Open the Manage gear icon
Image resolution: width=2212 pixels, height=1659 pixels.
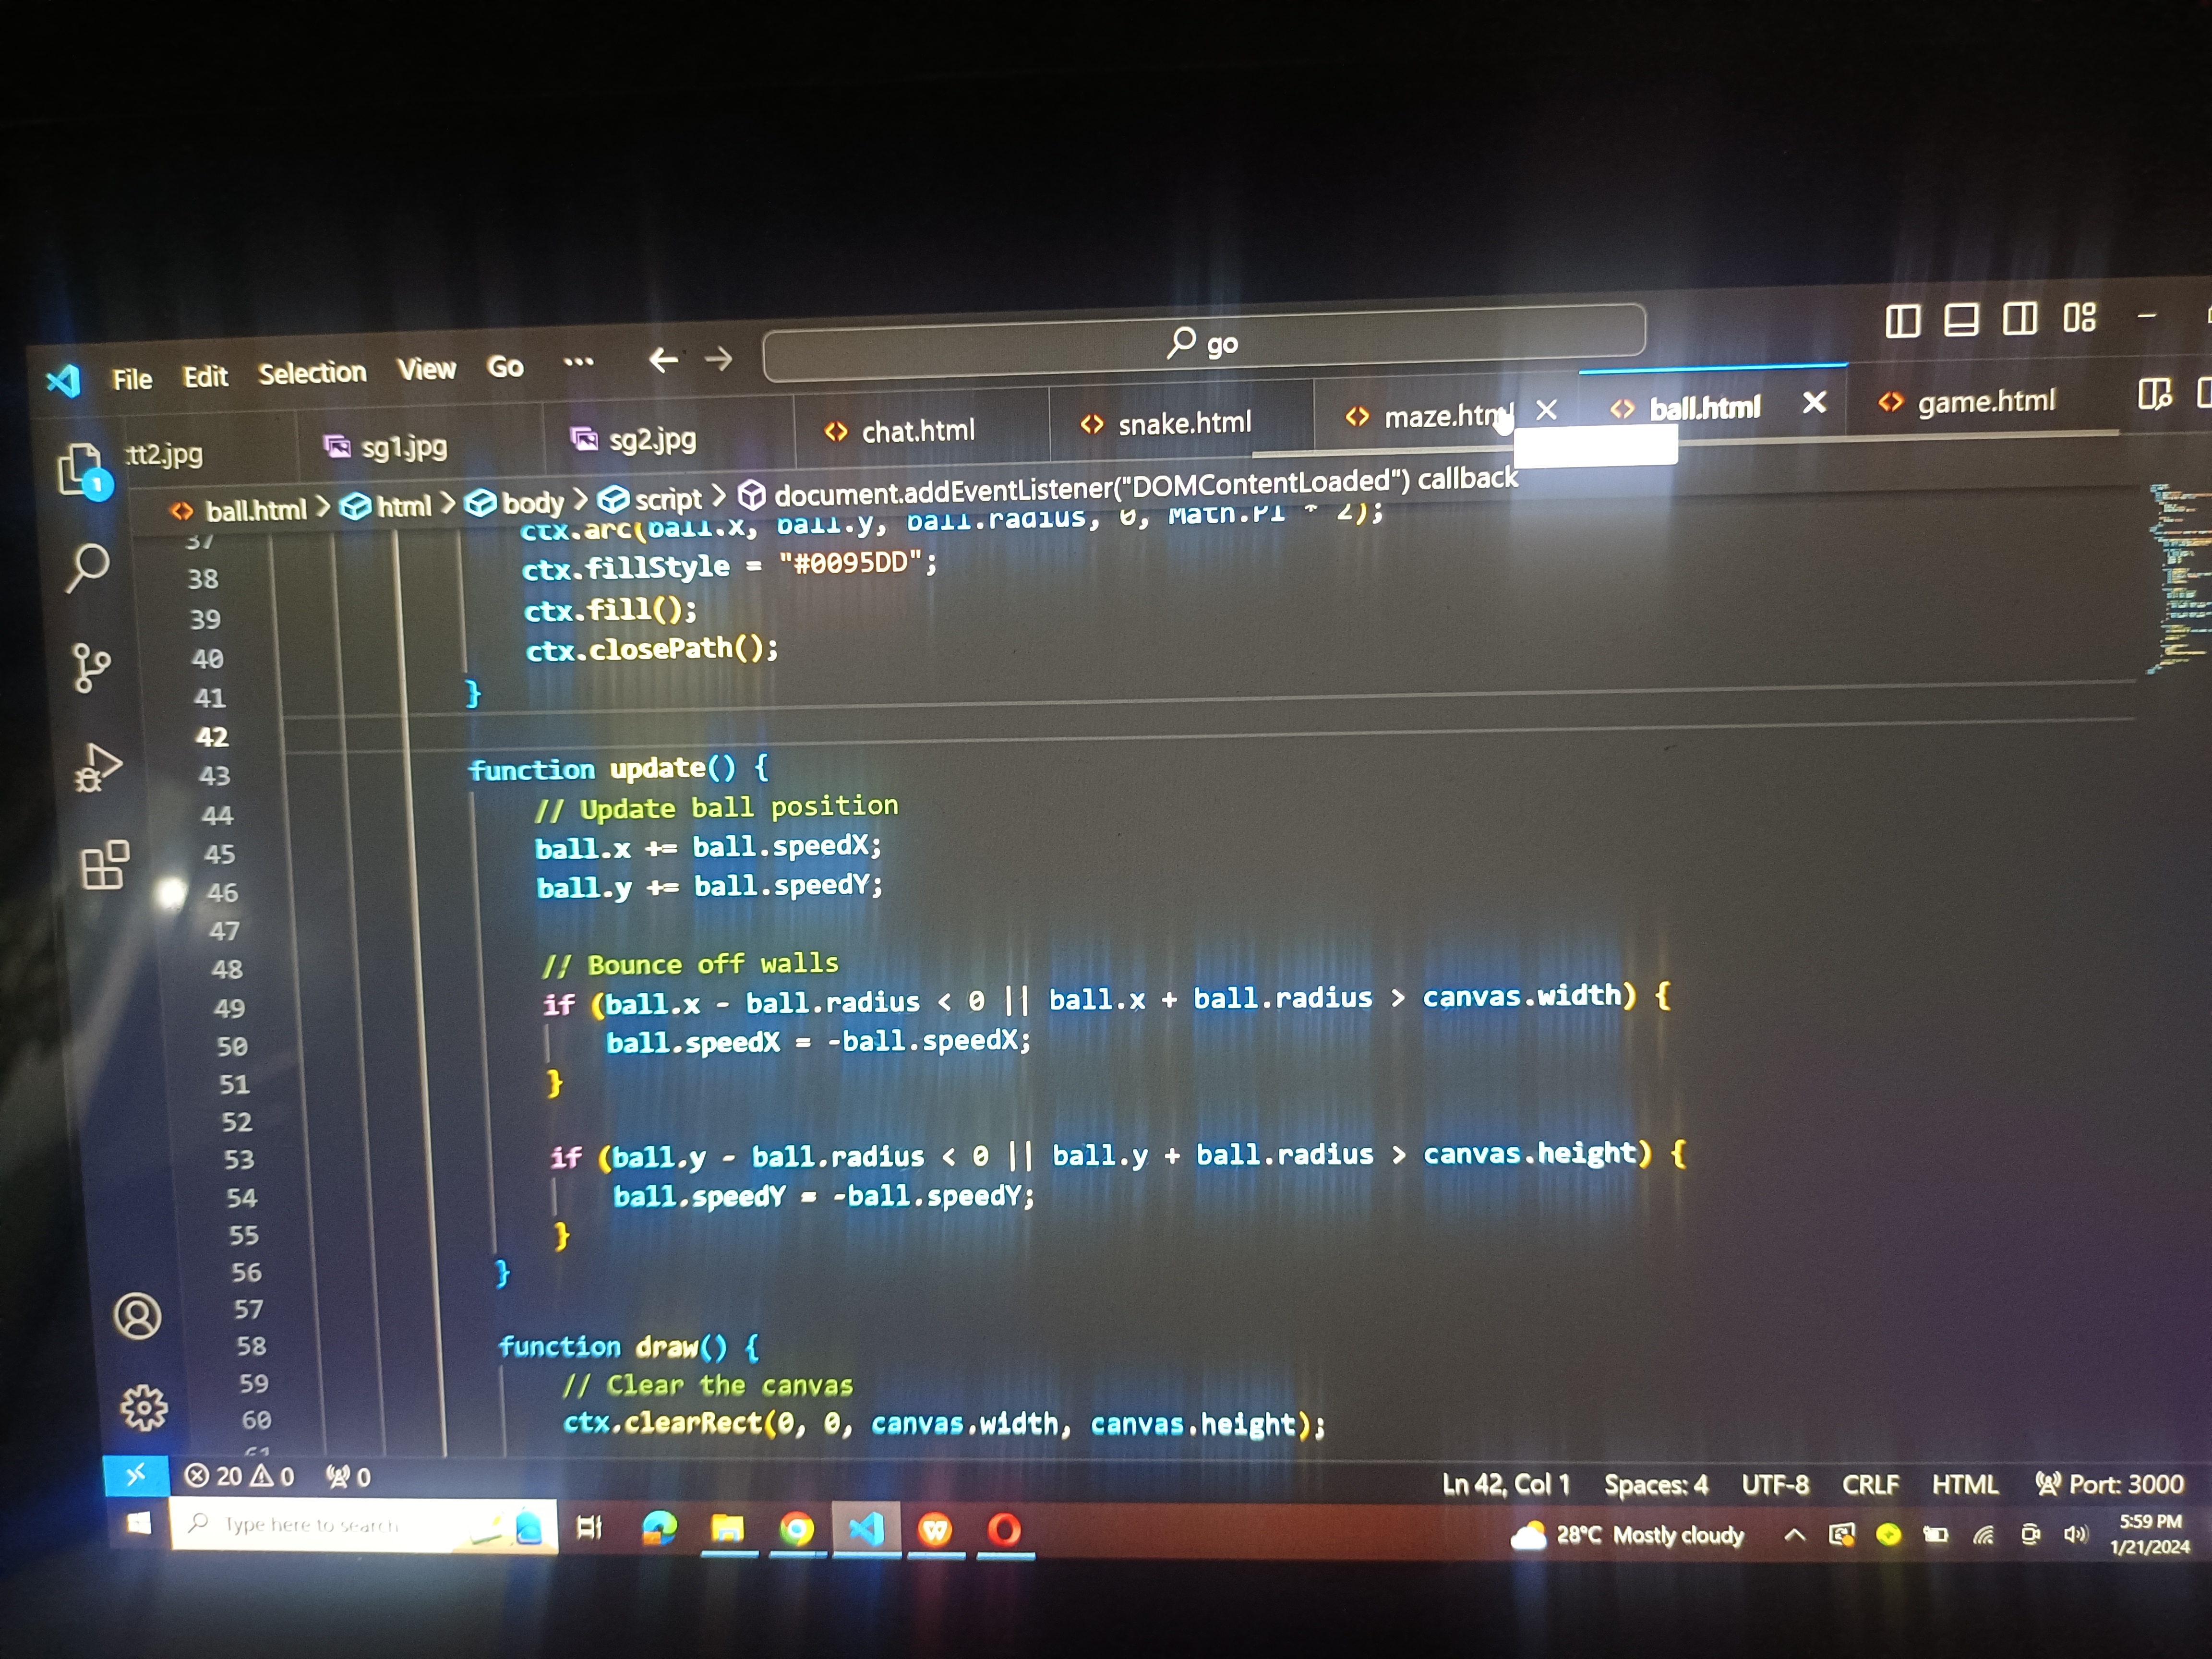click(x=144, y=1408)
